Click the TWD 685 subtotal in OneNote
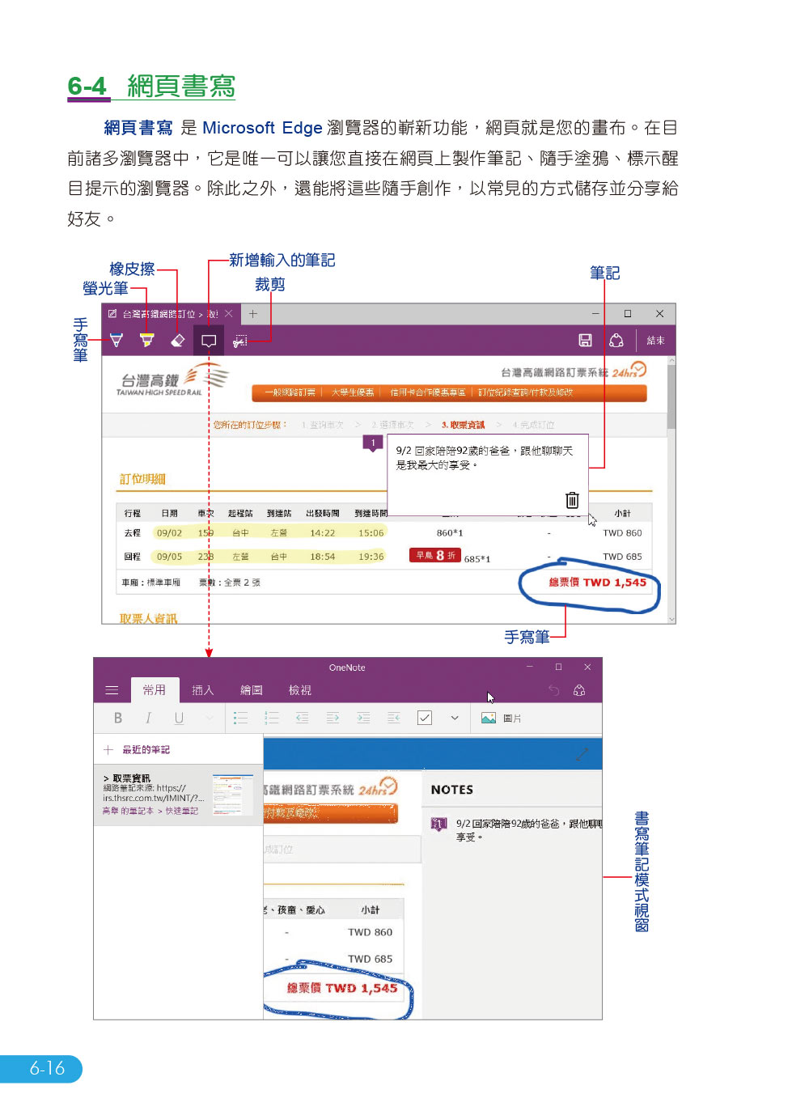 [x=370, y=959]
